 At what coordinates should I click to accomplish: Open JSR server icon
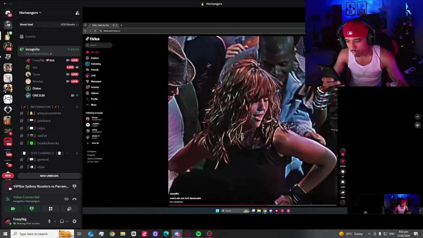[8, 57]
